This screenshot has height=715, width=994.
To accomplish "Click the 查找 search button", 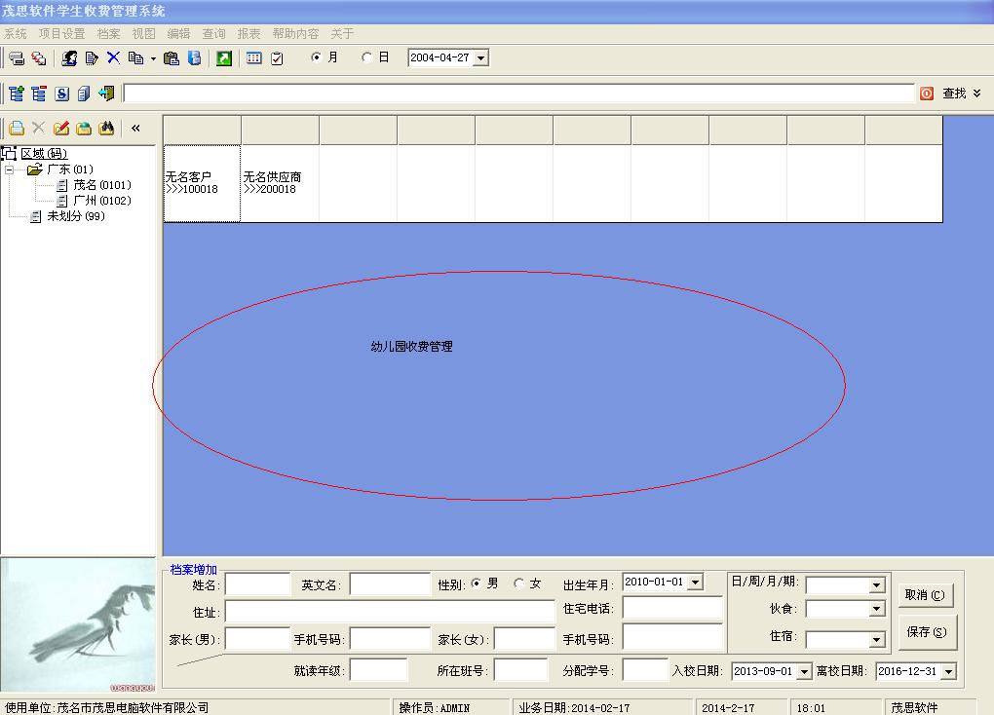I will (x=954, y=94).
